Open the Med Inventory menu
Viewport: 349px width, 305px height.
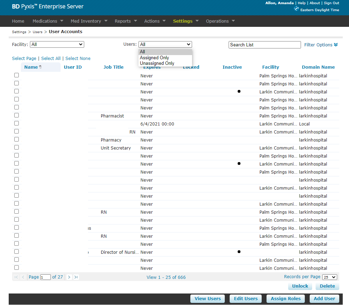[x=89, y=21]
